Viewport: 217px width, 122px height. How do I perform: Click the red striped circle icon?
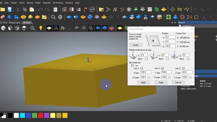point(182,17)
